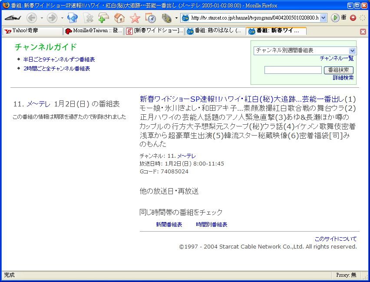Screen dimensions: 370x282
Task: Open the 時間別番組表 link
Action: 211,225
